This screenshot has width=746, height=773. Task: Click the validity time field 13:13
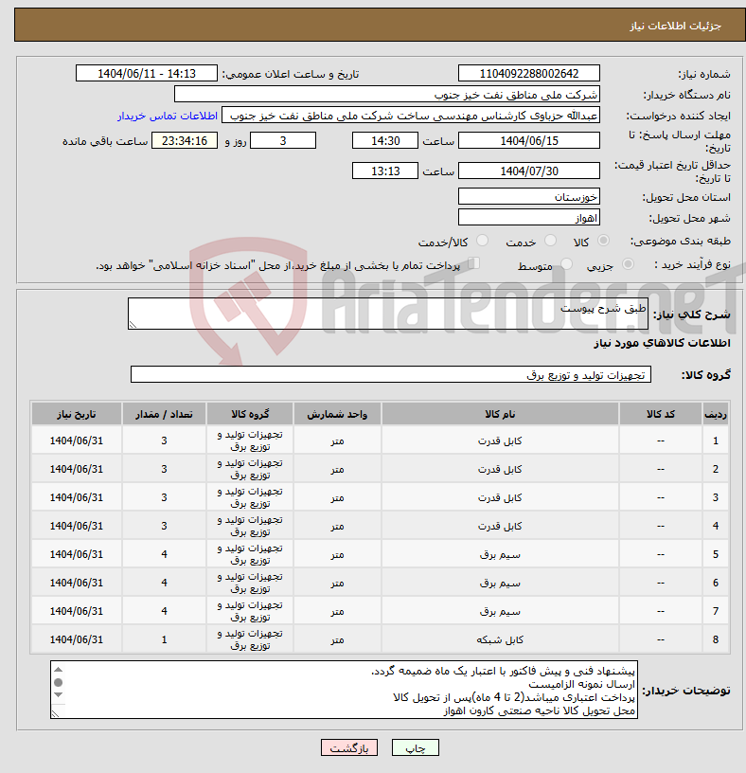(x=384, y=171)
